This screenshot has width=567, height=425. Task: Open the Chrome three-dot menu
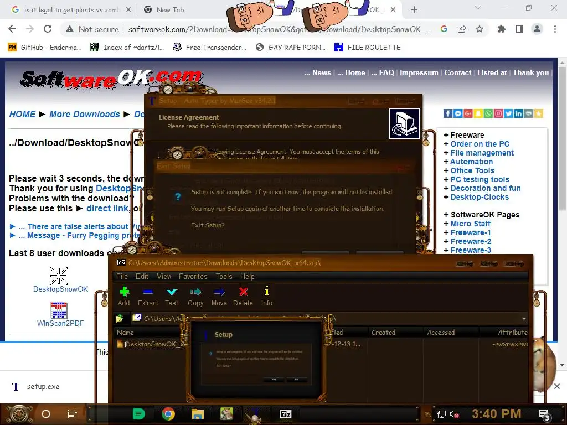tap(555, 29)
